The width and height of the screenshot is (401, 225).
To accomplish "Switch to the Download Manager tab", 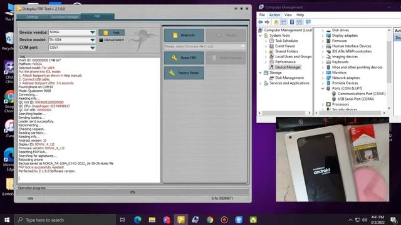I will coord(65,17).
